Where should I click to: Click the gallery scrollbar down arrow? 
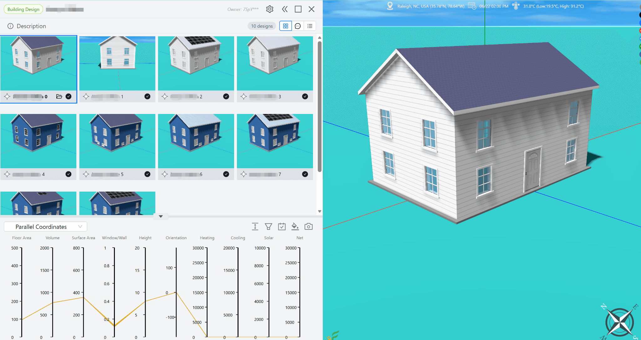320,211
